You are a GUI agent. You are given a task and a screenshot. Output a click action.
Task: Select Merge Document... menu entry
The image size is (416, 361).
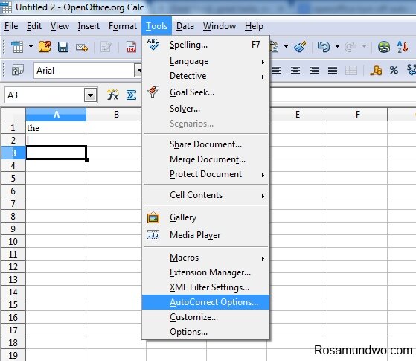(206, 159)
